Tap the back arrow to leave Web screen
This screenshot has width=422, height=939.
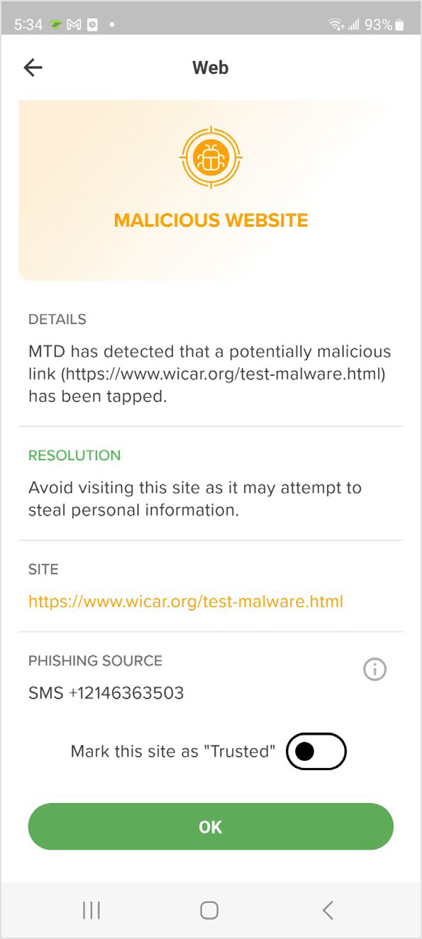tap(33, 67)
